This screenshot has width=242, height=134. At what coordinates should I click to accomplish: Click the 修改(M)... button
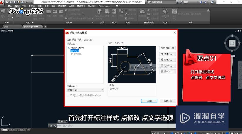pyautogui.click(x=167, y=60)
